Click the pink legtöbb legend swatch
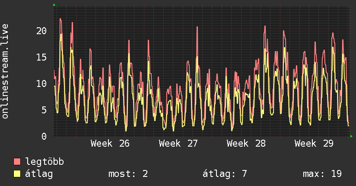This screenshot has width=356, height=186. (x=17, y=162)
